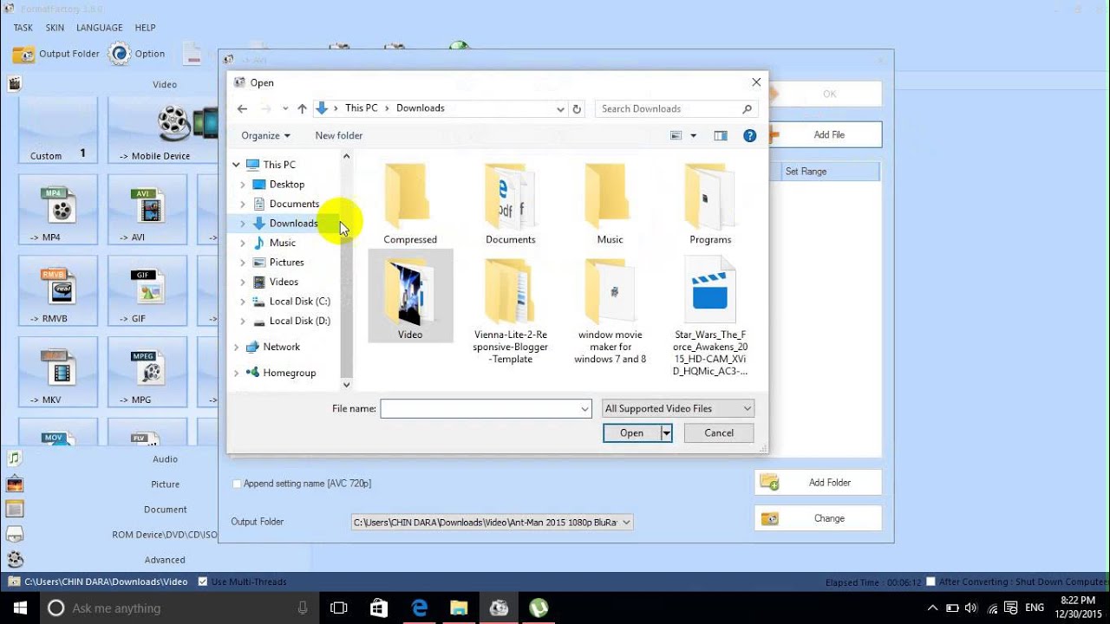Select window movie maker folder
This screenshot has width=1110, height=624.
(610, 310)
